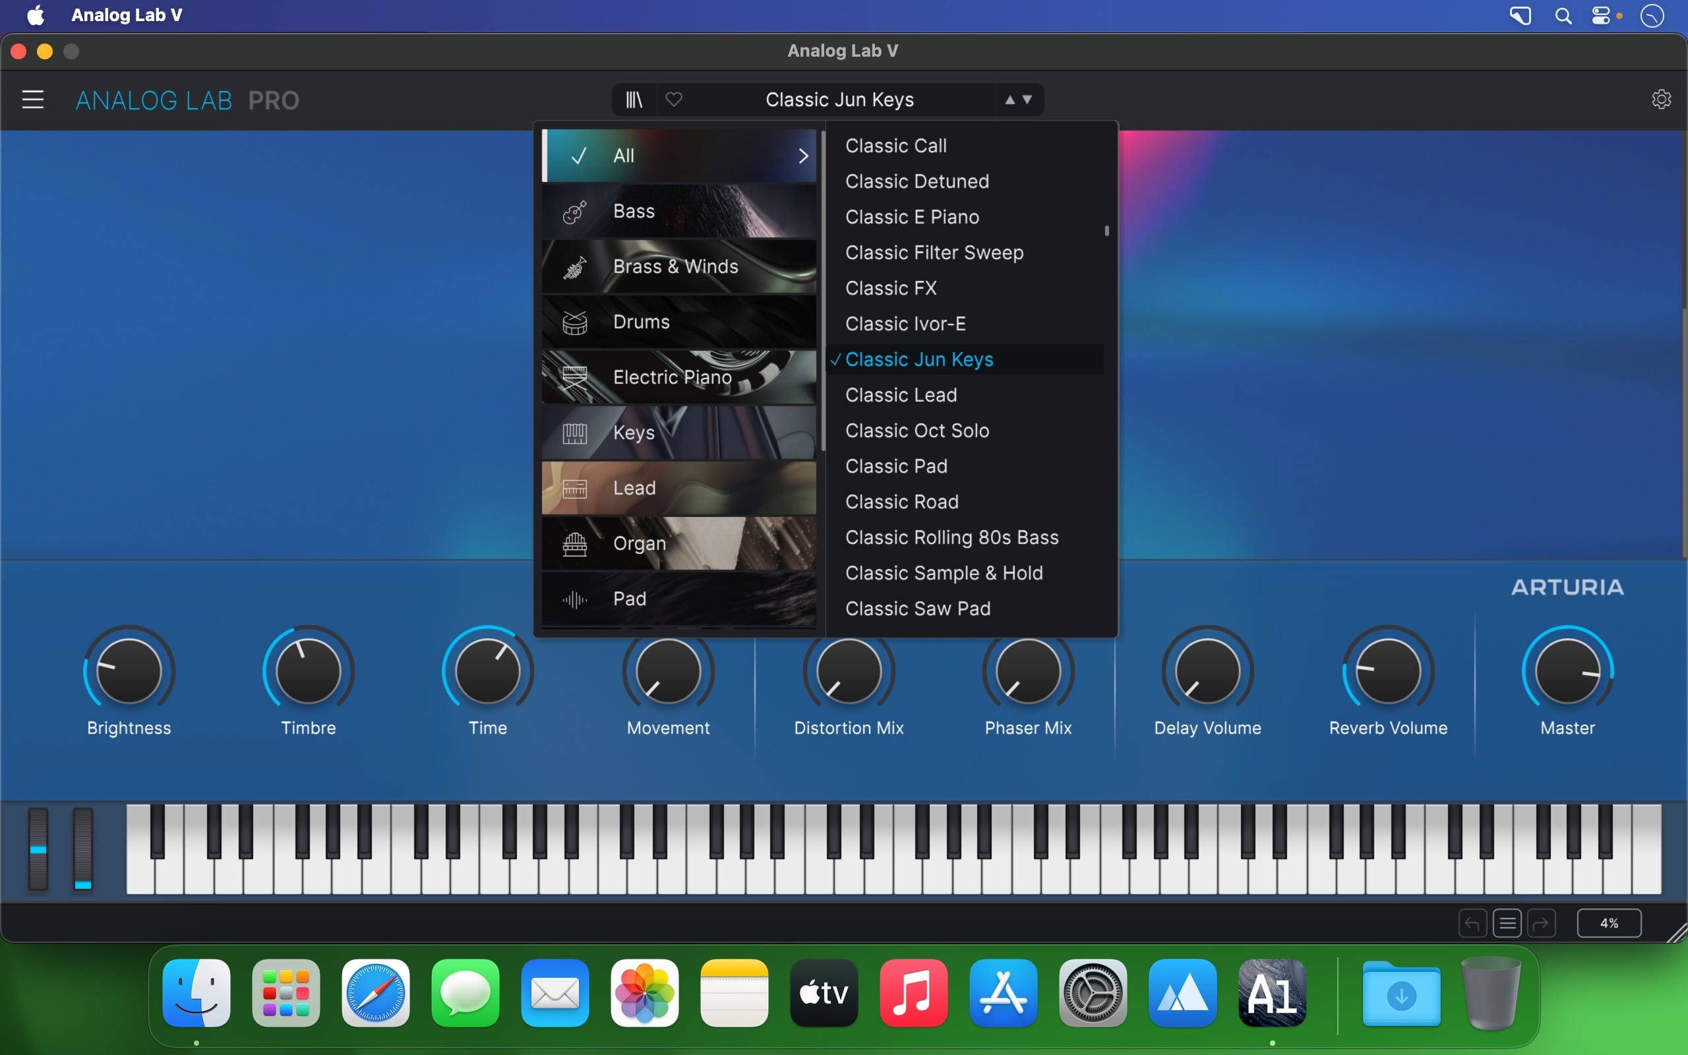Viewport: 1688px width, 1055px height.
Task: Click the Delay Volume knob
Action: click(x=1207, y=671)
